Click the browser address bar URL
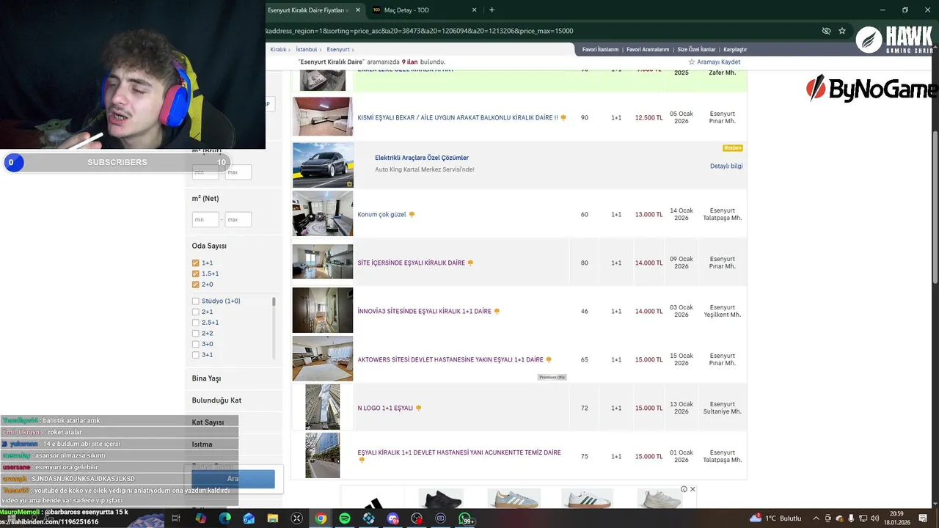Viewport: 939px width, 528px height. 419,31
